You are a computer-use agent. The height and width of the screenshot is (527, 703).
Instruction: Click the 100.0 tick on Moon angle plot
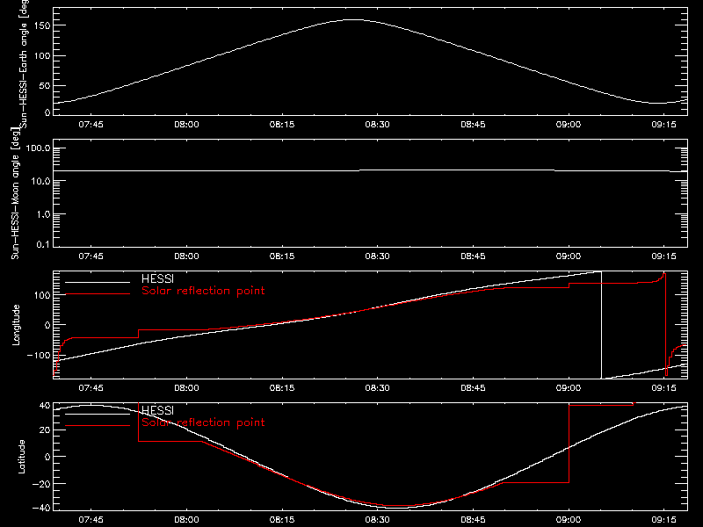(x=39, y=148)
